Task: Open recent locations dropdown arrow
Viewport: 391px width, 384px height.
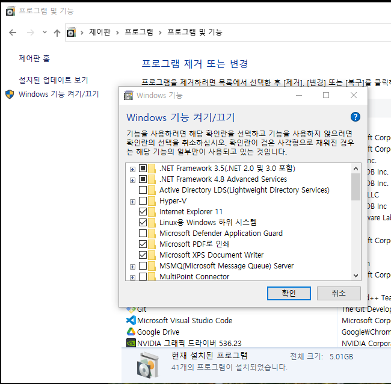Action: point(45,32)
